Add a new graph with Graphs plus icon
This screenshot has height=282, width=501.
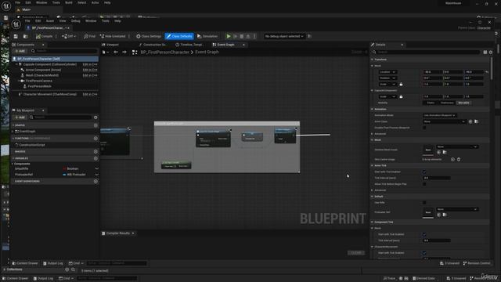coord(96,125)
